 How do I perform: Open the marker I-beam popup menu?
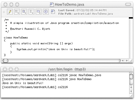point(31,12)
